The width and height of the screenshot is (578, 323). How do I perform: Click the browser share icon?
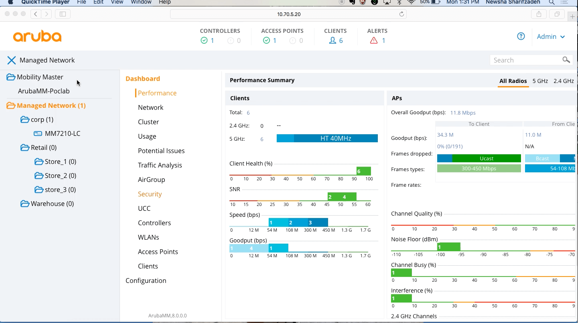pyautogui.click(x=539, y=14)
